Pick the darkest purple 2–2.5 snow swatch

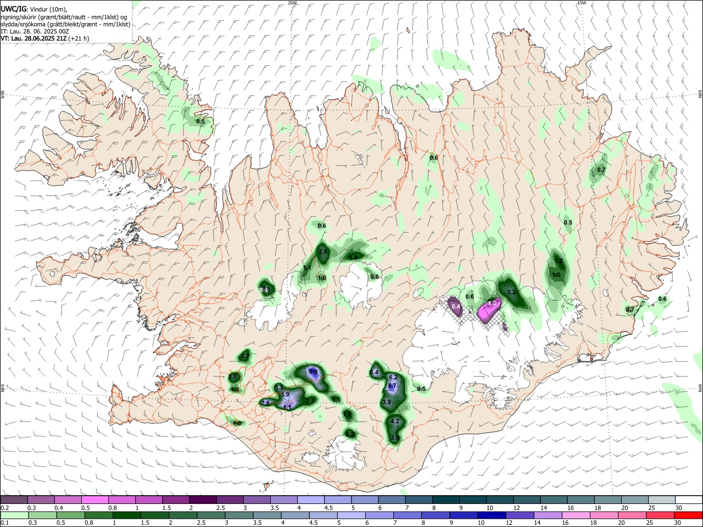pyautogui.click(x=202, y=500)
